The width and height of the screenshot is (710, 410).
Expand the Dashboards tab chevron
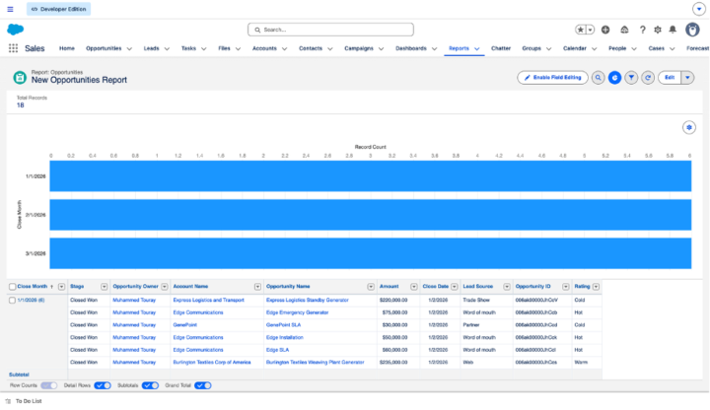434,49
